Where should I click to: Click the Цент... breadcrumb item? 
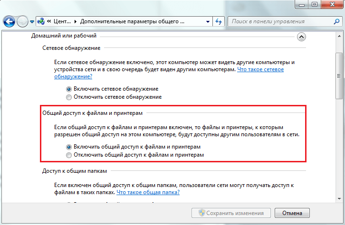click(x=62, y=22)
